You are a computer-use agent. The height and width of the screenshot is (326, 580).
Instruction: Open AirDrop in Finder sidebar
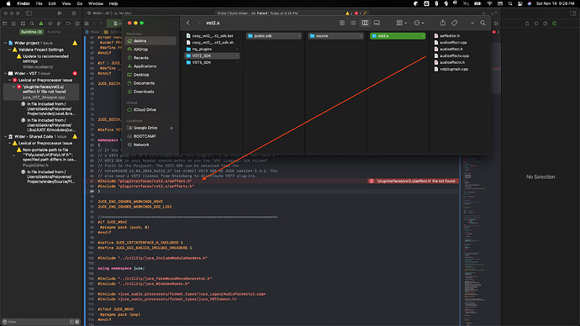coord(150,50)
